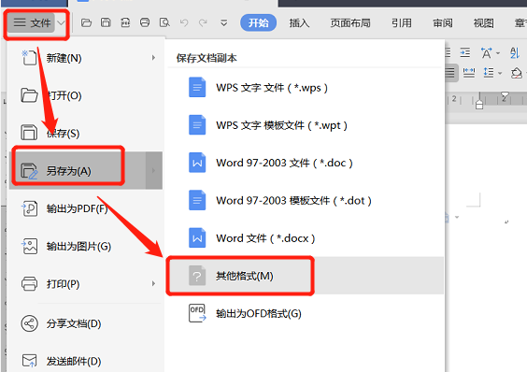Click the 打印 printer icon in menu
Image resolution: width=527 pixels, height=372 pixels.
[29, 283]
